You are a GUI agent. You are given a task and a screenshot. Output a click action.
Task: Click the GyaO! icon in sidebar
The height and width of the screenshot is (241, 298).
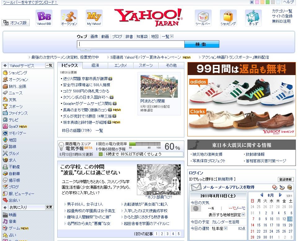tap(5, 127)
